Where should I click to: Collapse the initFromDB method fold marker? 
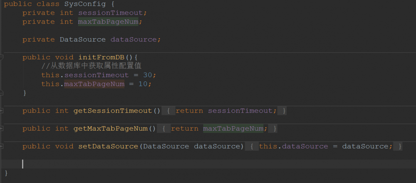(2, 57)
